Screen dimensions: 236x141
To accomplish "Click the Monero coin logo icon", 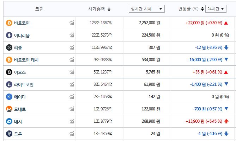I will [x=9, y=109].
